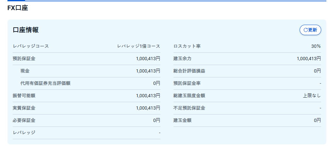Select the 代用有価証券充当評価額 label
The width and height of the screenshot is (328, 147).
point(45,83)
